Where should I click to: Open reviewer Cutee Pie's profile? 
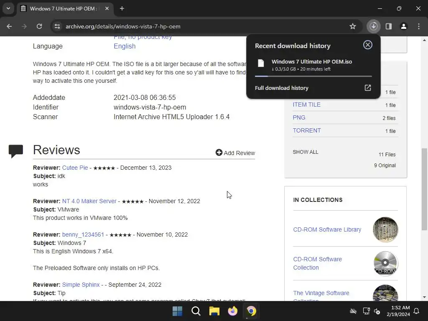(75, 168)
